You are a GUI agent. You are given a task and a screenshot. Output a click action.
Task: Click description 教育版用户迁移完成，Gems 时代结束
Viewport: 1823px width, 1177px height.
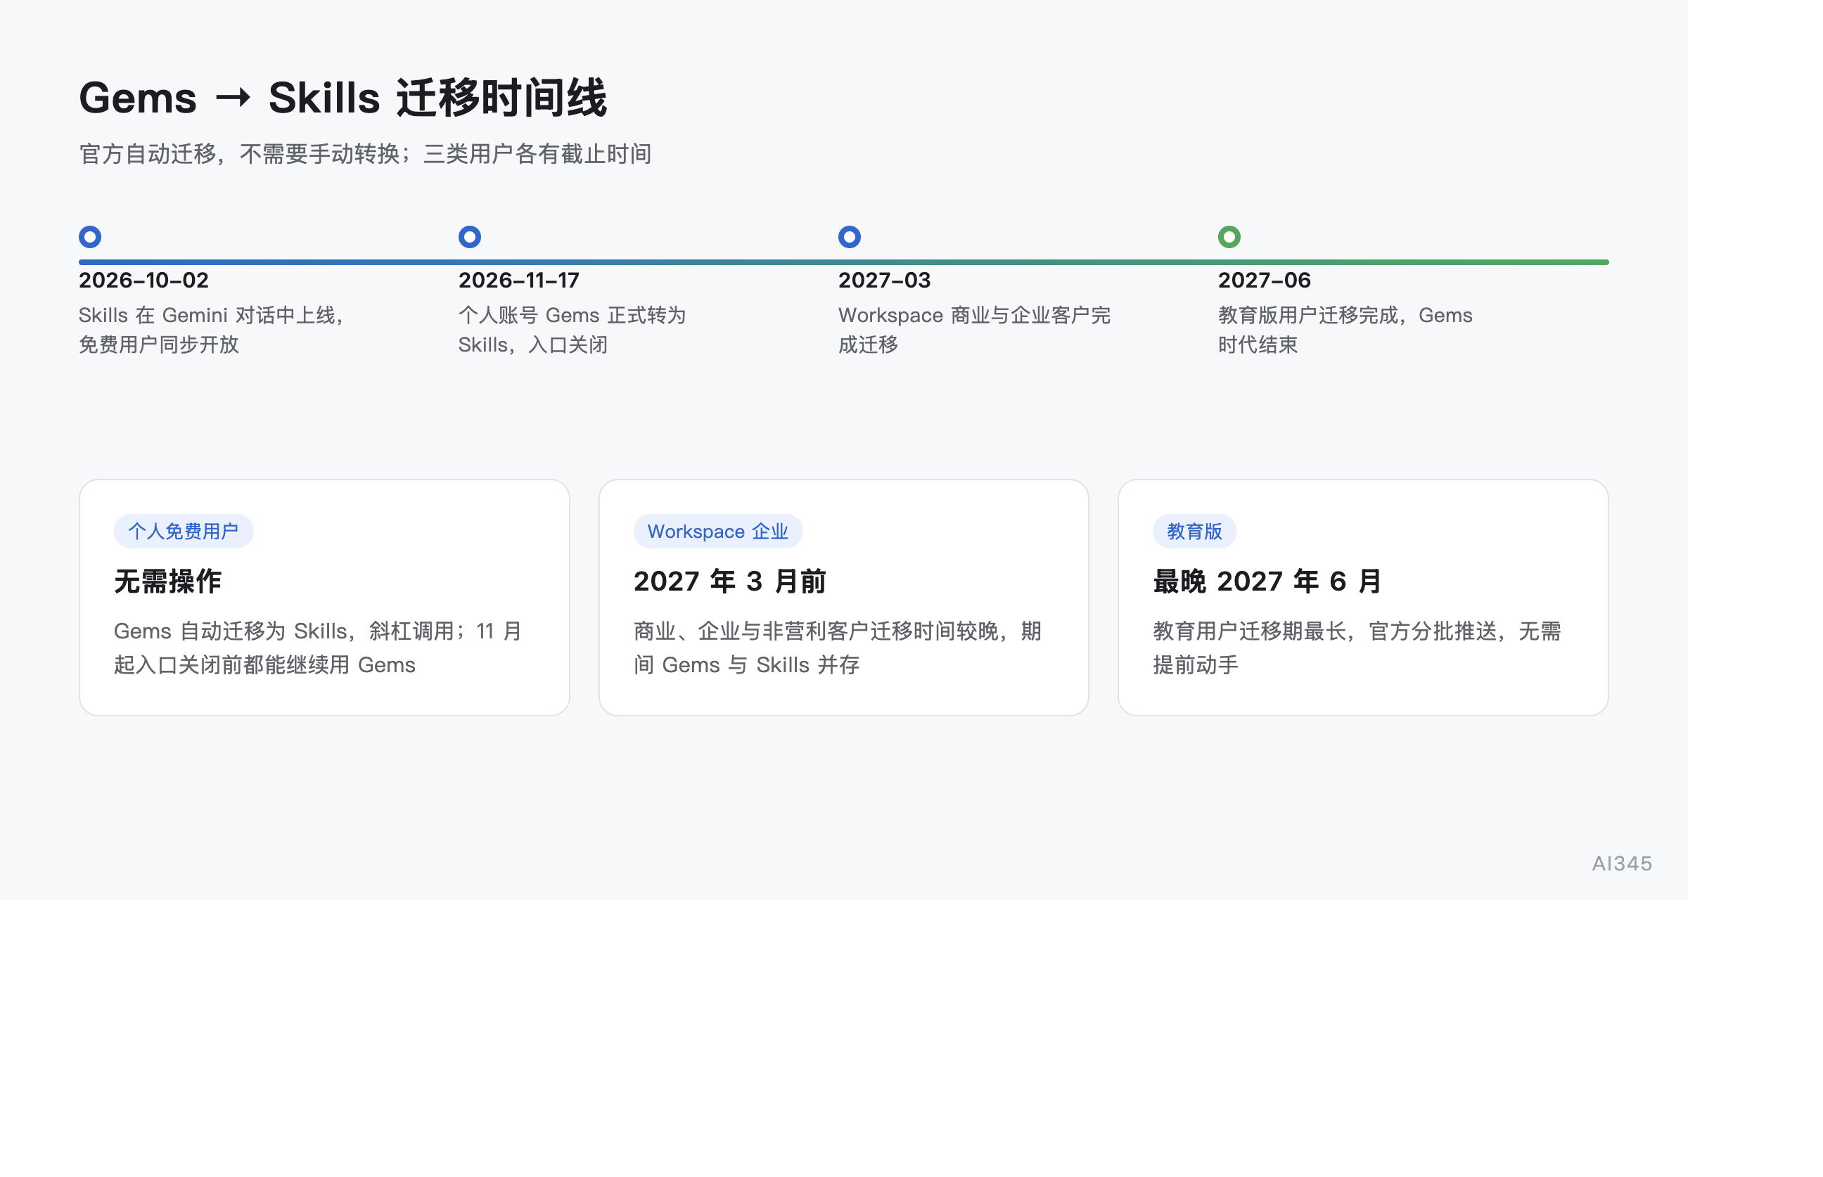(x=1345, y=330)
